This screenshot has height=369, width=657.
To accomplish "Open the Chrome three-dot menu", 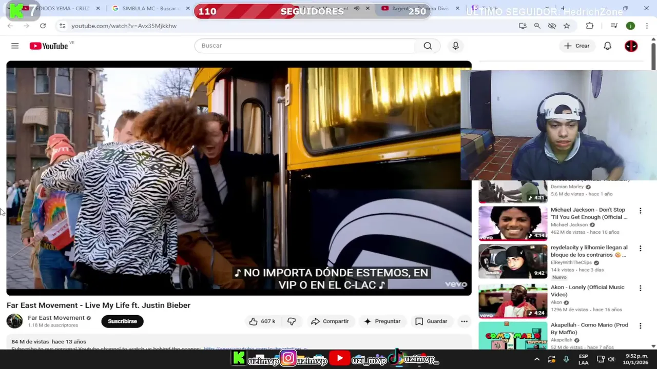I will 646,26.
